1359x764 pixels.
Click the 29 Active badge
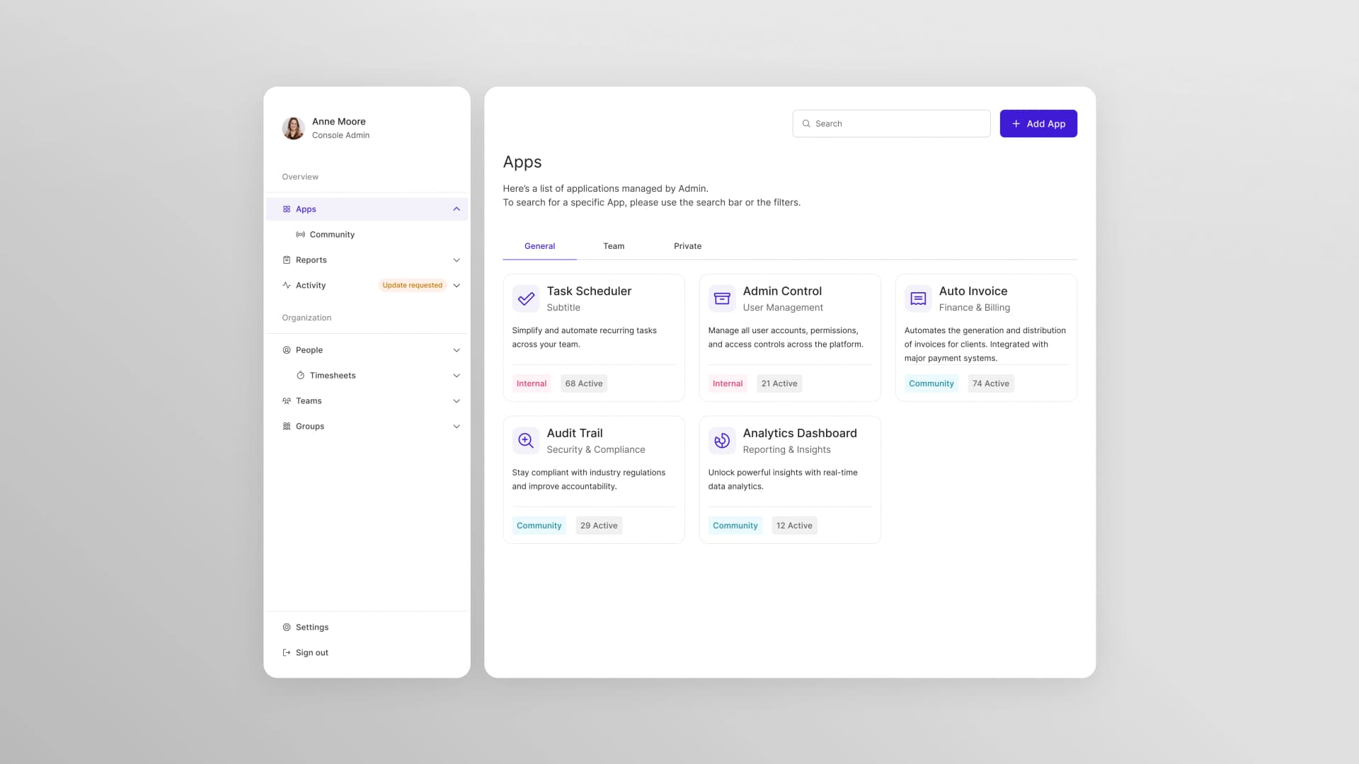pos(599,526)
